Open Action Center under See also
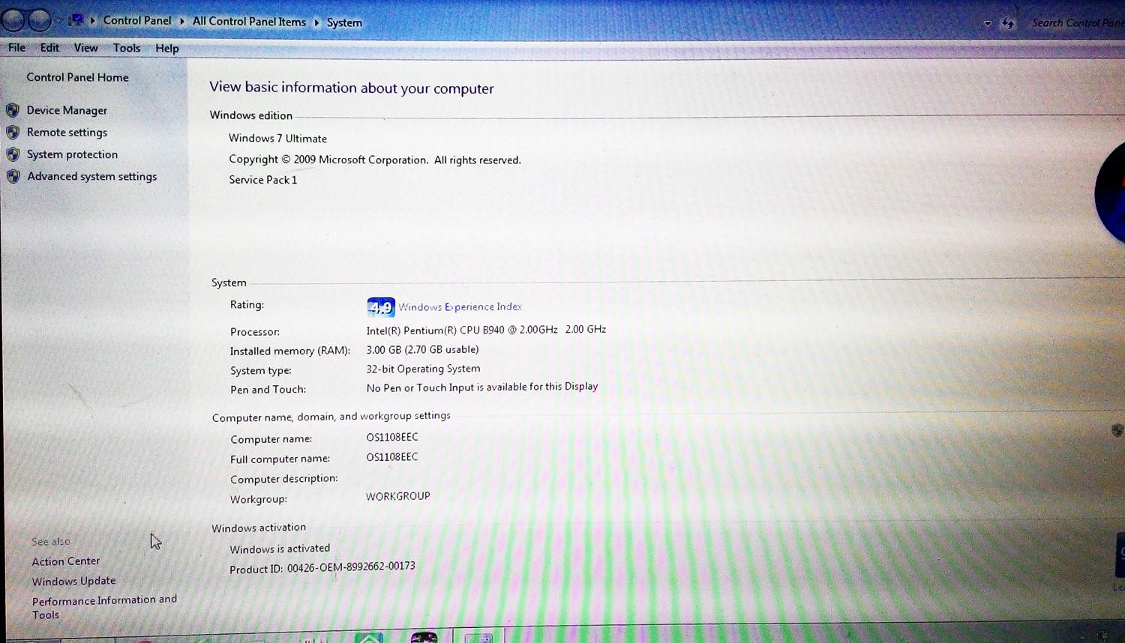Image resolution: width=1125 pixels, height=643 pixels. [65, 561]
